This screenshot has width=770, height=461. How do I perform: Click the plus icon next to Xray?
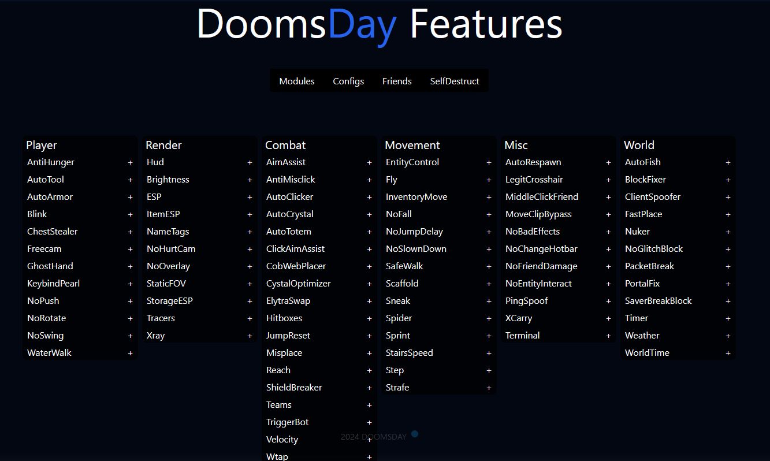[250, 336]
